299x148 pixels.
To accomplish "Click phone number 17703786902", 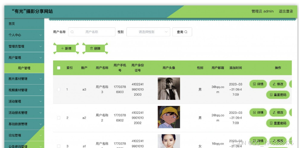I will [120, 118].
